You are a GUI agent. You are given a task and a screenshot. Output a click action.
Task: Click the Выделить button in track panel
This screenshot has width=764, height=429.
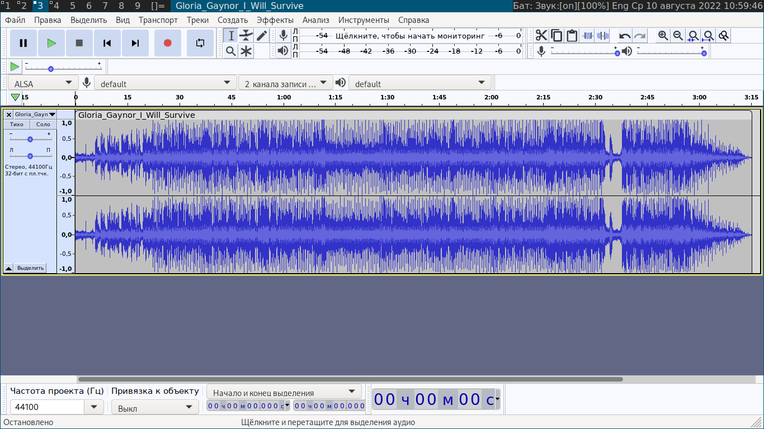(x=30, y=268)
